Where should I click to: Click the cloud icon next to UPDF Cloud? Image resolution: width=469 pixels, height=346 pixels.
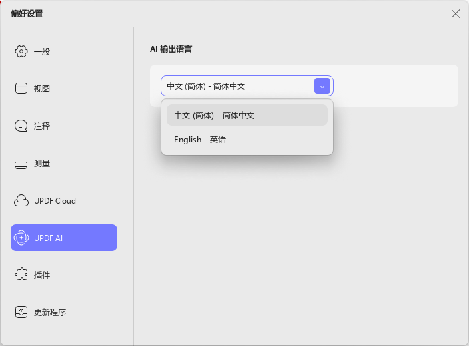click(21, 200)
